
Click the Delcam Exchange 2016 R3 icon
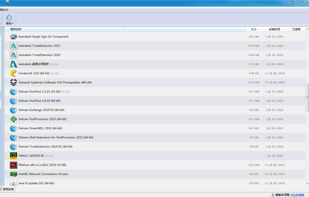[14, 110]
